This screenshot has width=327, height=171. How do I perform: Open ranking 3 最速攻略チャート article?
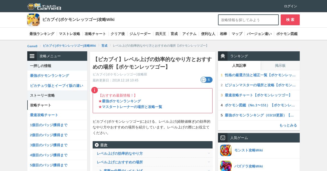click(258, 95)
